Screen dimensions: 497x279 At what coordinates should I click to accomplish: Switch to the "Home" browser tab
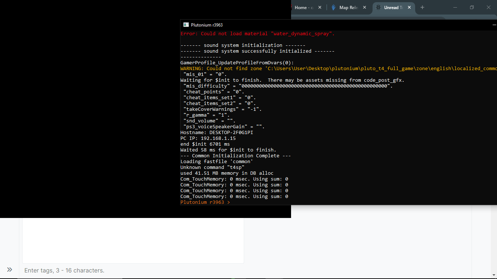pos(304,7)
